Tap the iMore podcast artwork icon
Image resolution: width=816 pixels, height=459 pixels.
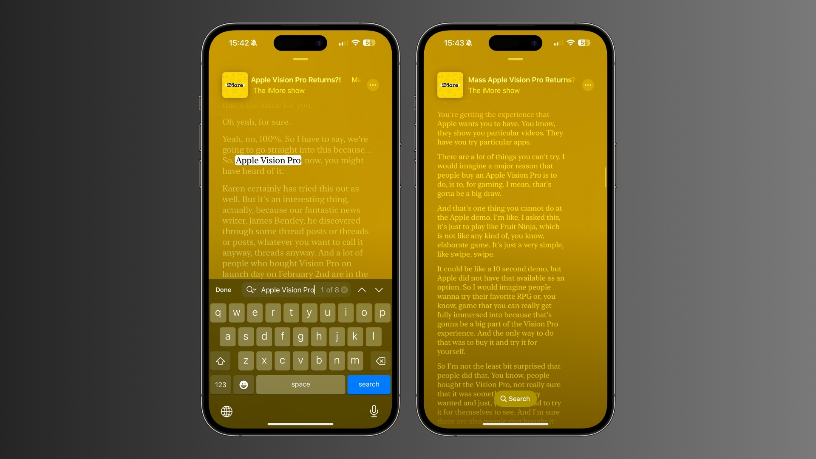pos(235,85)
